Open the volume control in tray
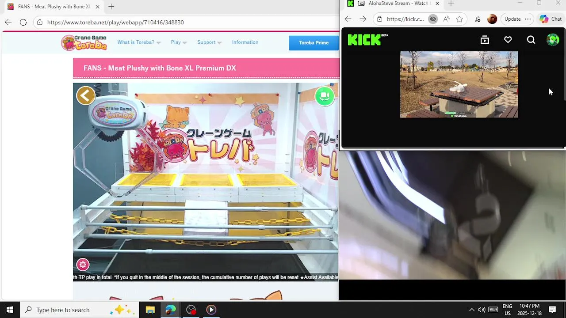The height and width of the screenshot is (318, 566). [482, 310]
